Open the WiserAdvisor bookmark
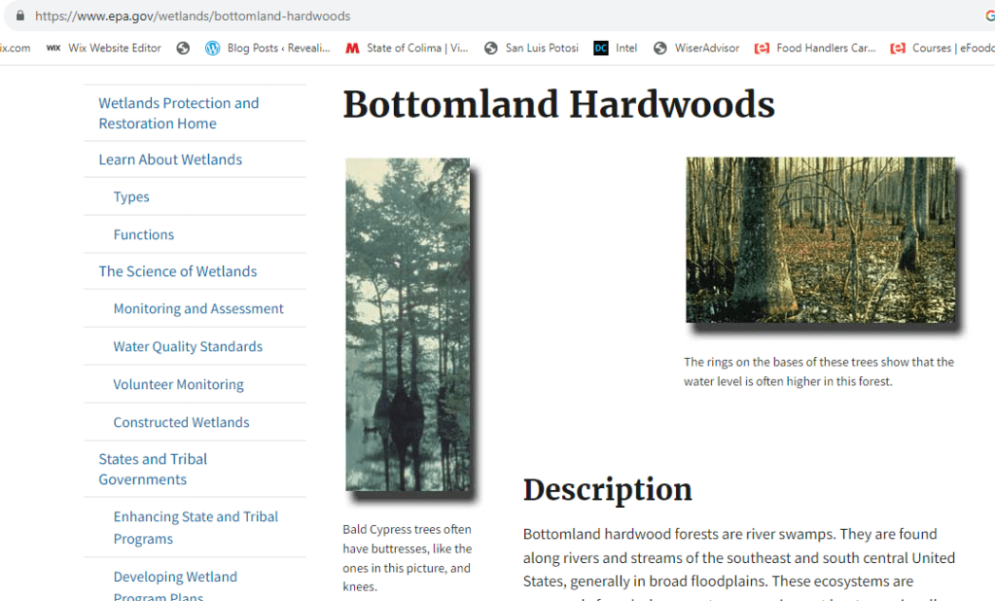The width and height of the screenshot is (995, 601). (x=696, y=48)
